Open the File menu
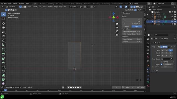Image resolution: width=177 pixels, height=99 pixels. coord(5,4)
